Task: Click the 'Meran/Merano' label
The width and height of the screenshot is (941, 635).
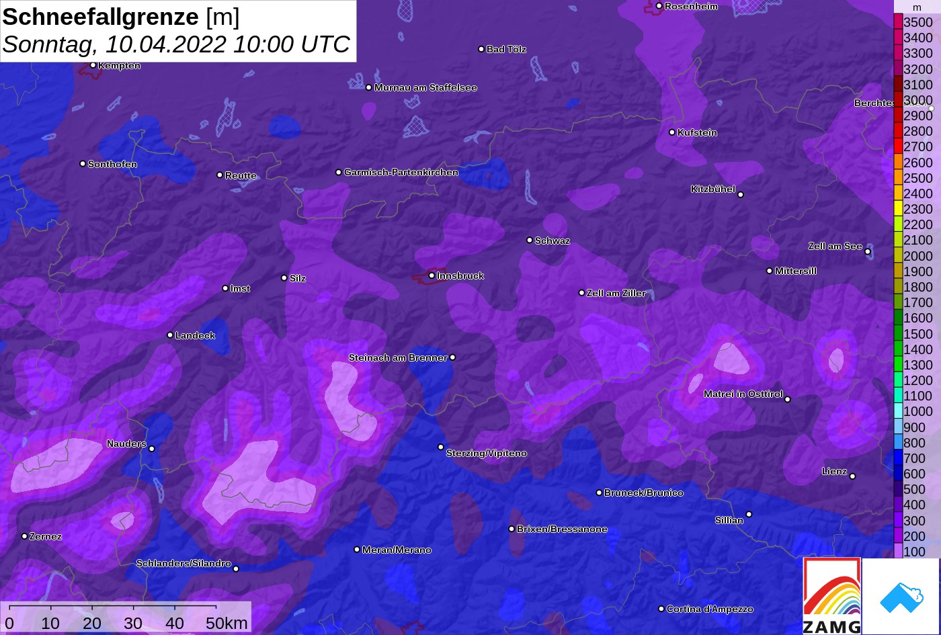Action: [x=397, y=550]
